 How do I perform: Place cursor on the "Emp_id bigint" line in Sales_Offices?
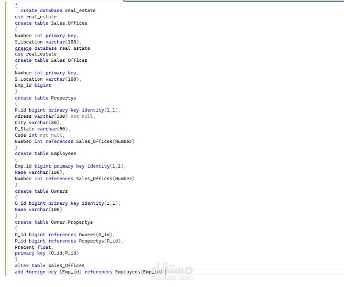click(33, 85)
